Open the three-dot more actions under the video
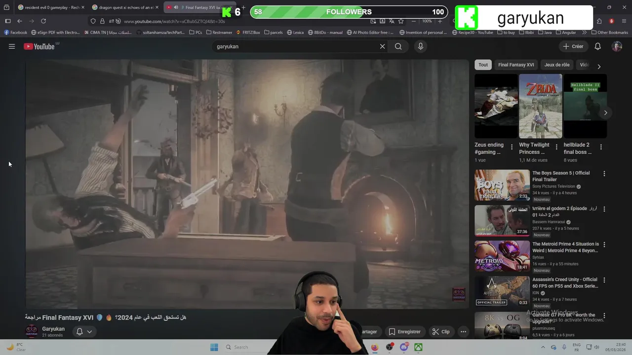 coord(463,332)
